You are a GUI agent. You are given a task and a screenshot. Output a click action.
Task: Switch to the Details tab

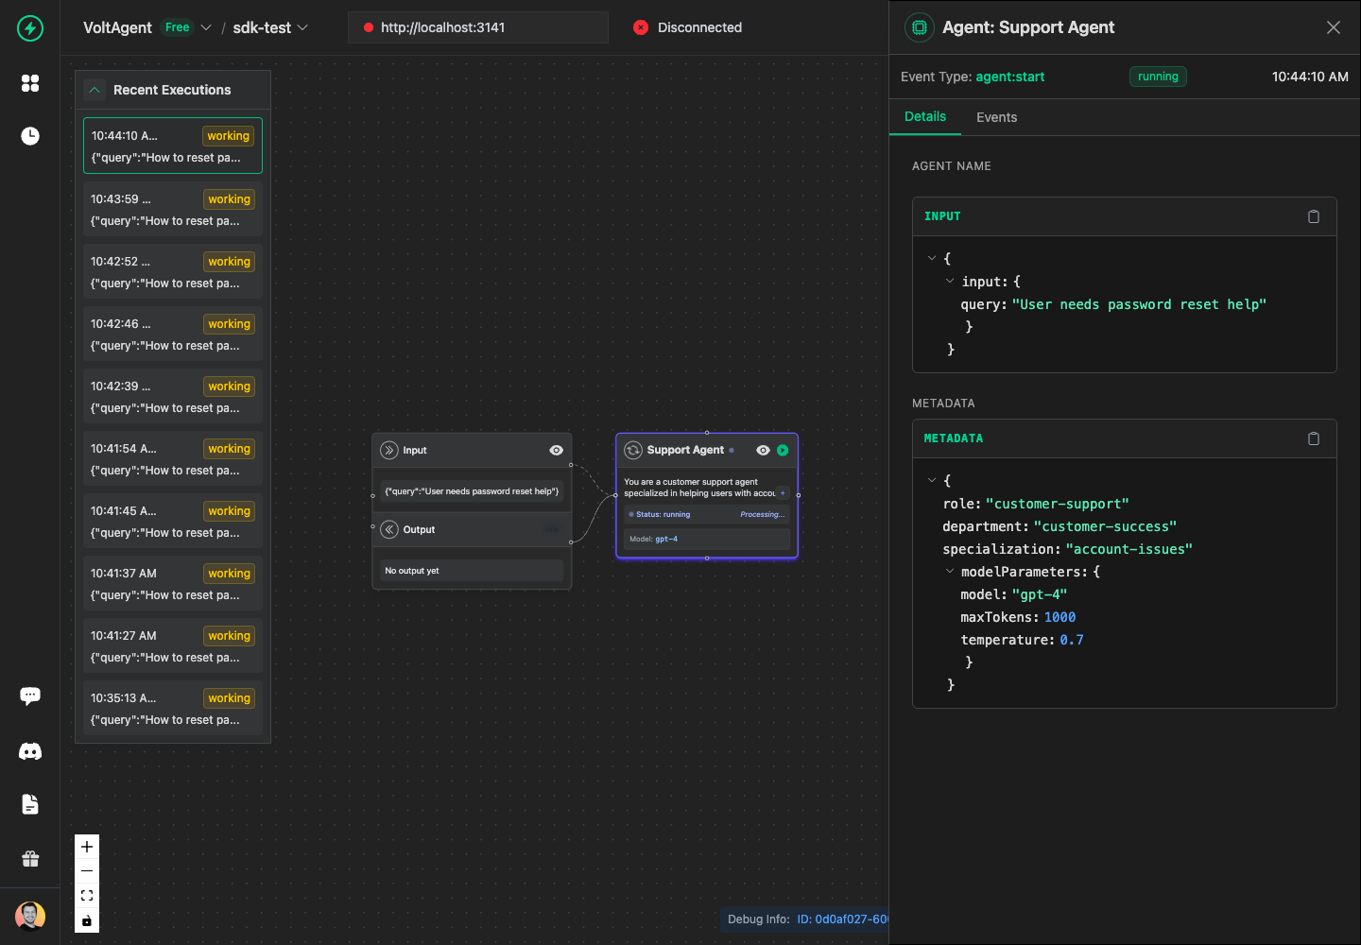tap(925, 116)
